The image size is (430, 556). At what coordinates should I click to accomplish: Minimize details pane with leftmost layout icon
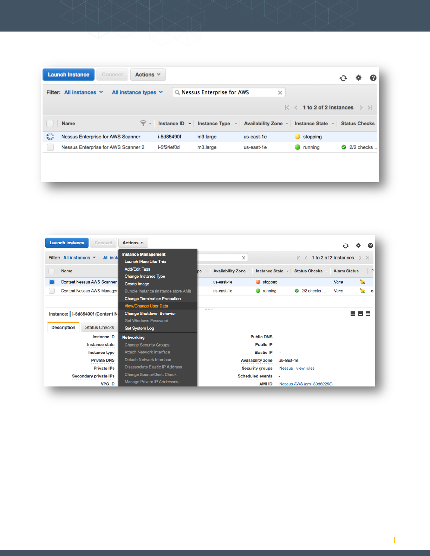point(353,313)
